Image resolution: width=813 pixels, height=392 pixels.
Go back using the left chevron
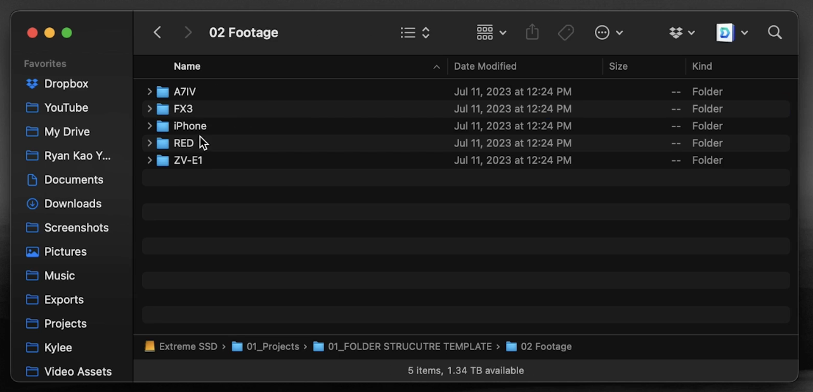tap(157, 32)
